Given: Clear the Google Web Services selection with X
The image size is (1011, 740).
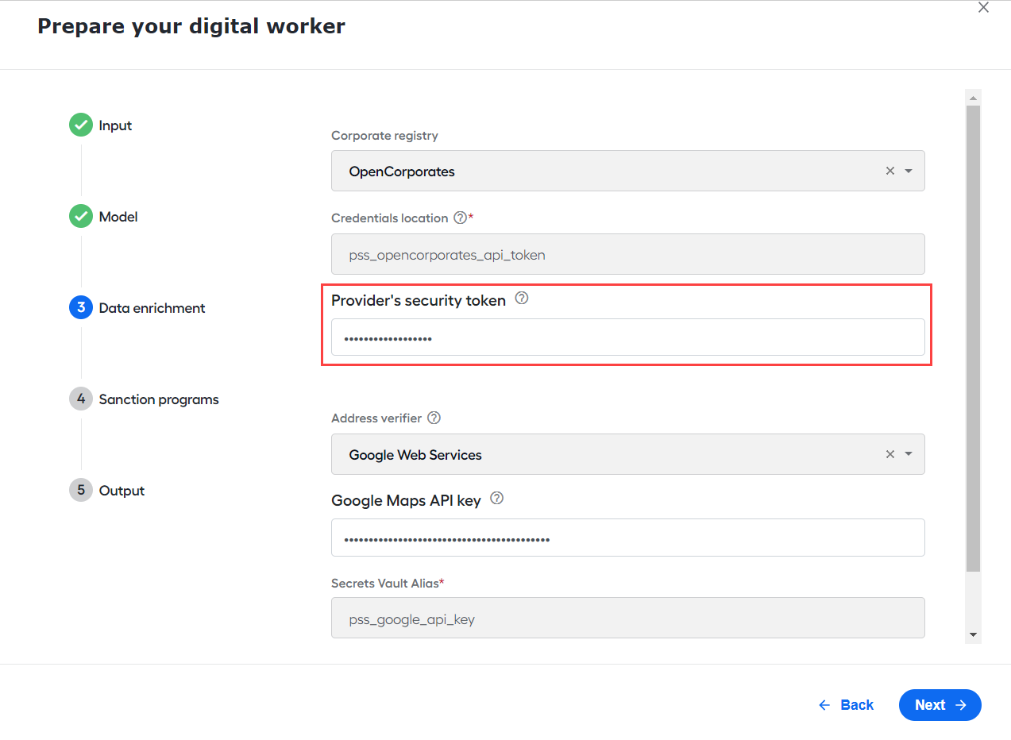Looking at the screenshot, I should click(890, 454).
